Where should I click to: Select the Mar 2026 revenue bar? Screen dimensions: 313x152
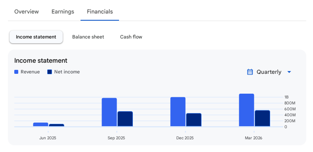point(246,110)
